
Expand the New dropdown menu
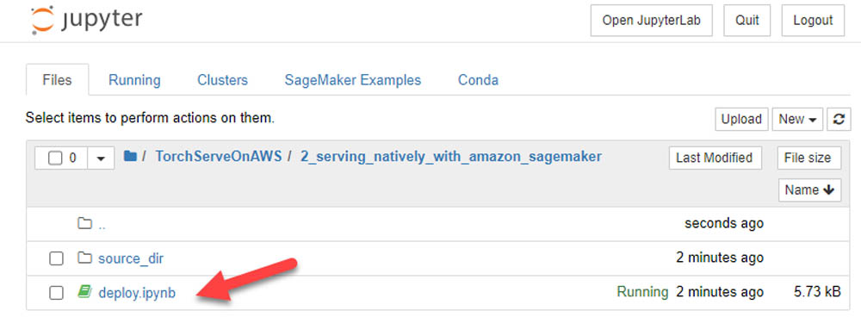pyautogui.click(x=797, y=119)
